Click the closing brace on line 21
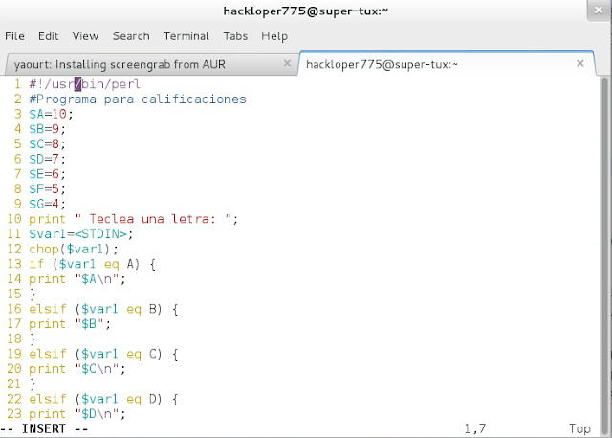The image size is (612, 438). pyautogui.click(x=33, y=383)
